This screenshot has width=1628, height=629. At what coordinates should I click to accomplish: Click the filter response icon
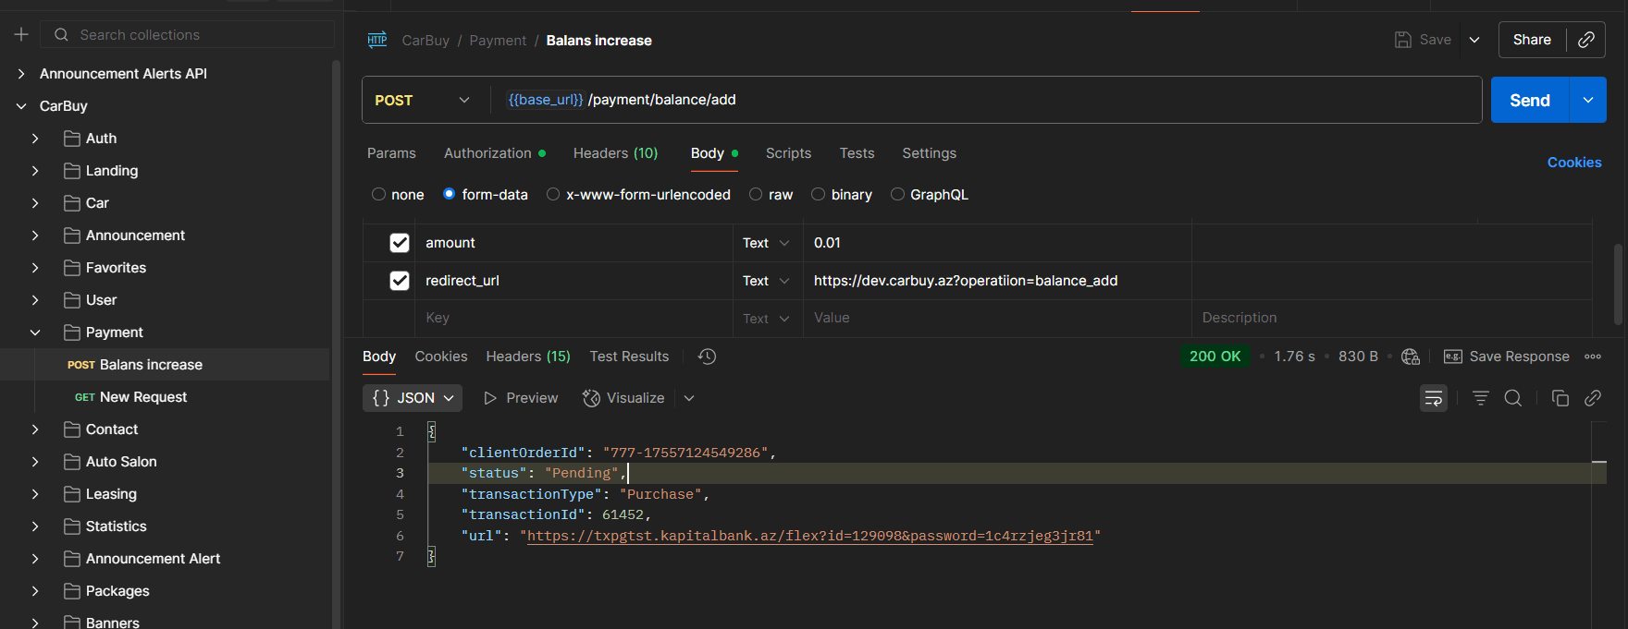pos(1481,398)
